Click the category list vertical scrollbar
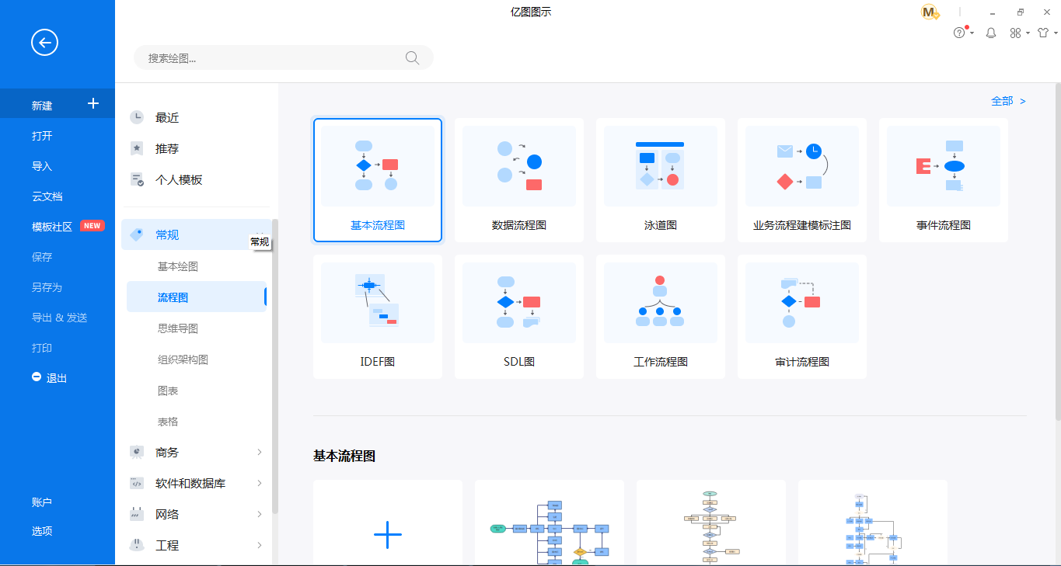Viewport: 1061px width, 566px height. (x=275, y=366)
